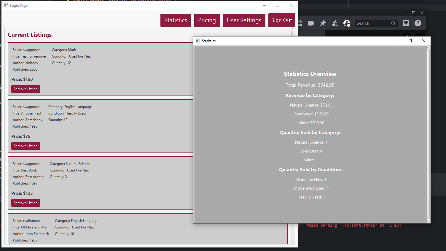446x251 pixels.
Task: Click the Statistics window title bar icon
Action: click(198, 41)
